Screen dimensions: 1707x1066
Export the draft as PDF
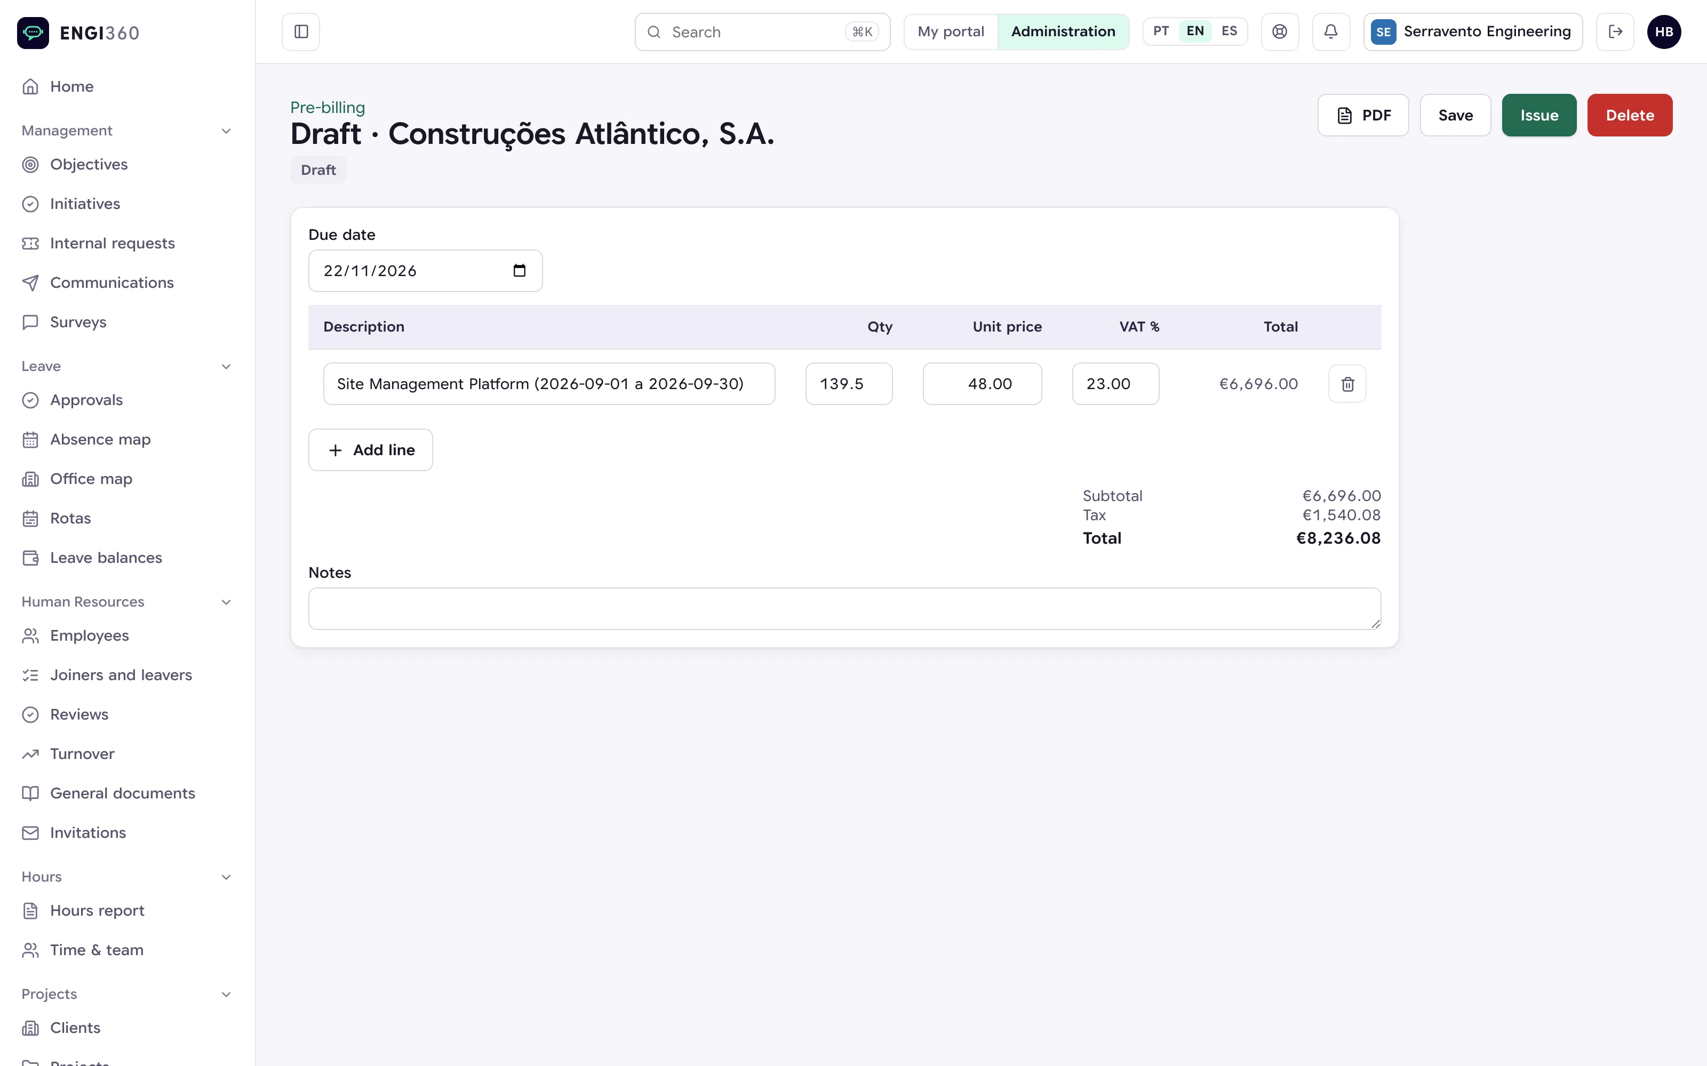1363,115
